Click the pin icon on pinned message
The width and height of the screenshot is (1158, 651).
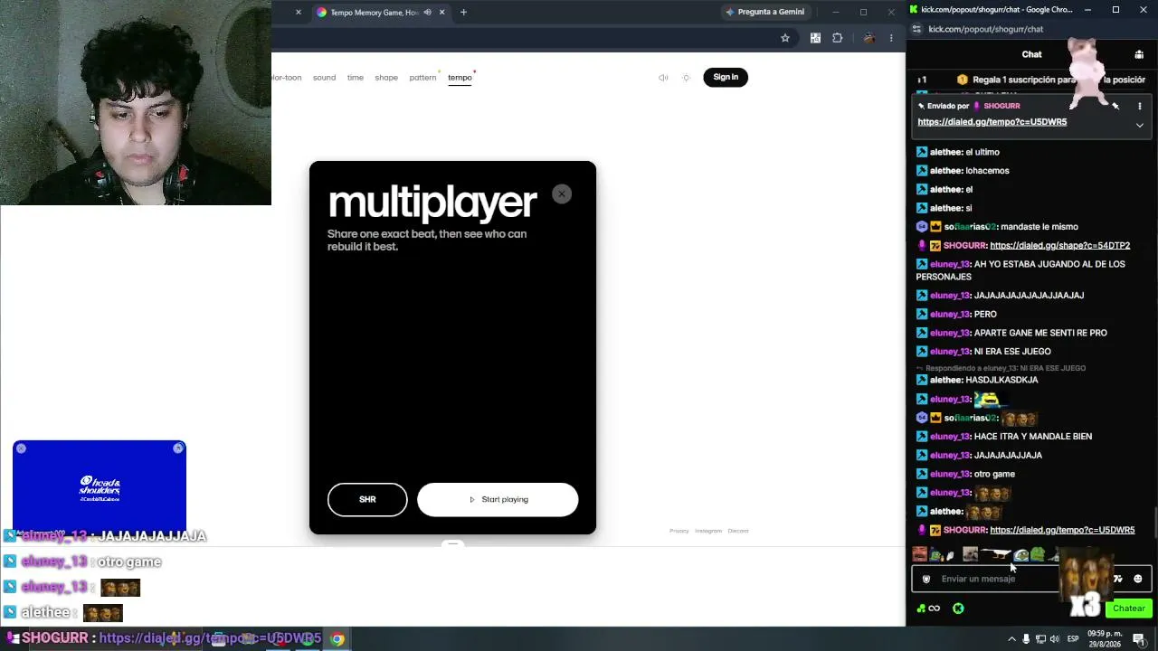1115,107
